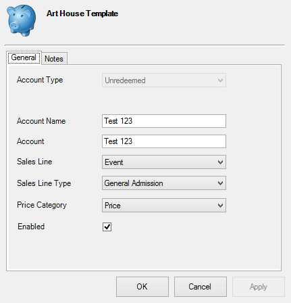
Task: Click the Account Type label
Action: tap(40, 80)
